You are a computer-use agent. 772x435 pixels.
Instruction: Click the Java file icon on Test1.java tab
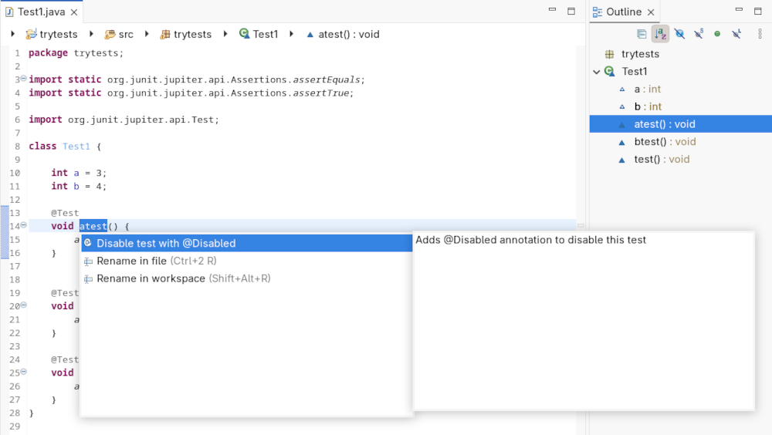[x=9, y=12]
